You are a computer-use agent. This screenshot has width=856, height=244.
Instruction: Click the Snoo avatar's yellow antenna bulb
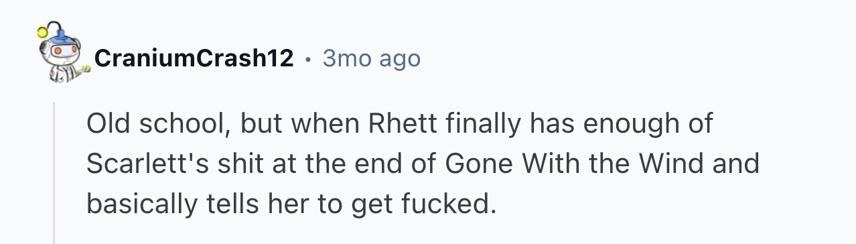point(42,30)
